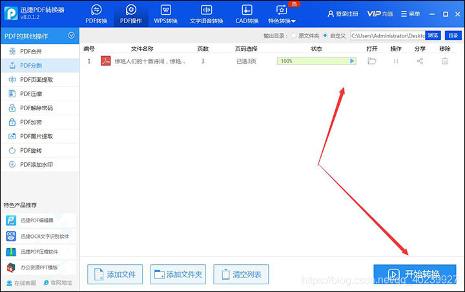
Task: Select PDF加密 in the sidebar
Action: [40, 122]
